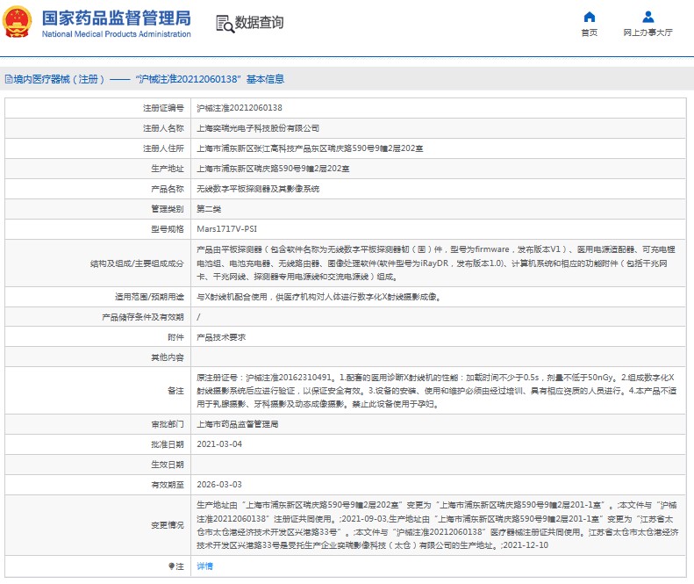
Task: Click the 数据查询 heading text
Action: (x=260, y=22)
